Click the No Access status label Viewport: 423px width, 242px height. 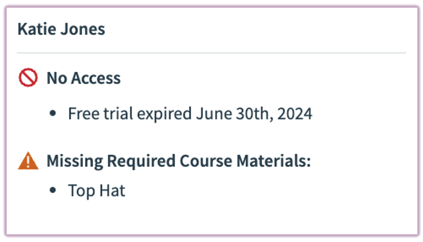83,78
